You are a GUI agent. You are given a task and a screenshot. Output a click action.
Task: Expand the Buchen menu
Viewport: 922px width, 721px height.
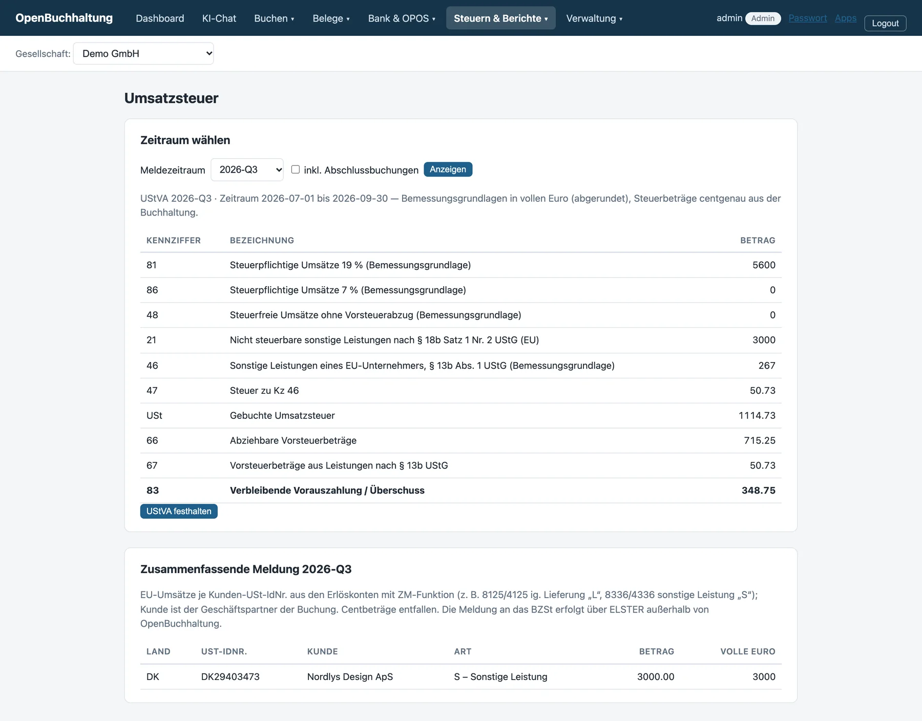point(274,18)
